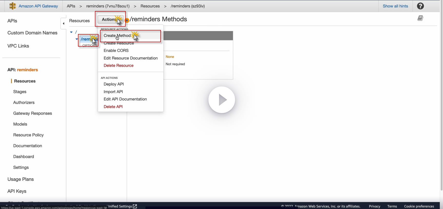Open Documentation in the sidebar
Screen dimensions: 443x209
click(28, 146)
